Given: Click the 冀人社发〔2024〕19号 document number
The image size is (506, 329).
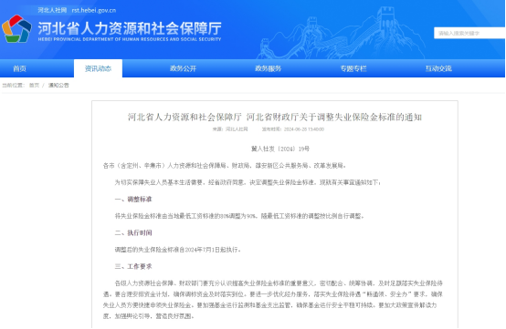Looking at the screenshot, I should click(280, 149).
